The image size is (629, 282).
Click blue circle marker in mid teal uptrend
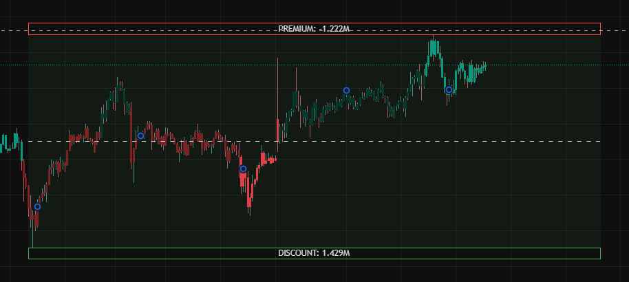pyautogui.click(x=346, y=90)
